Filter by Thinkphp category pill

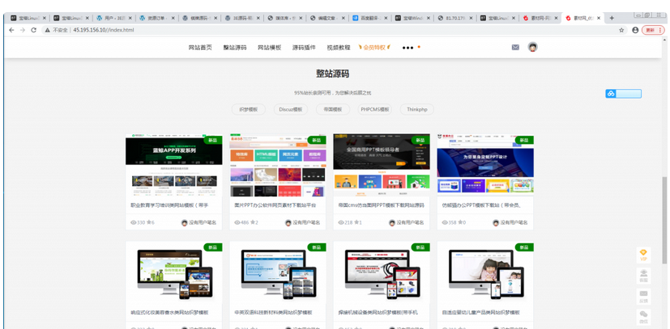[417, 109]
